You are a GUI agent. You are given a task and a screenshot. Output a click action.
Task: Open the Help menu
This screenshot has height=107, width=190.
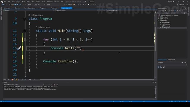pos(62,2)
